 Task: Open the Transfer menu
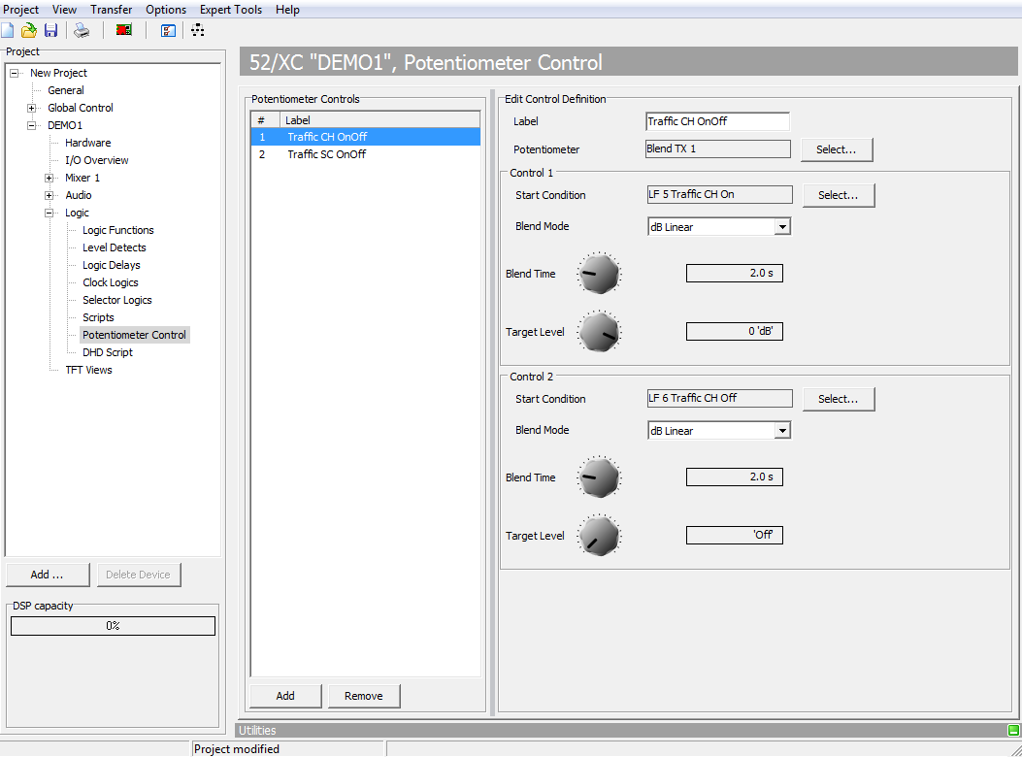coord(111,9)
